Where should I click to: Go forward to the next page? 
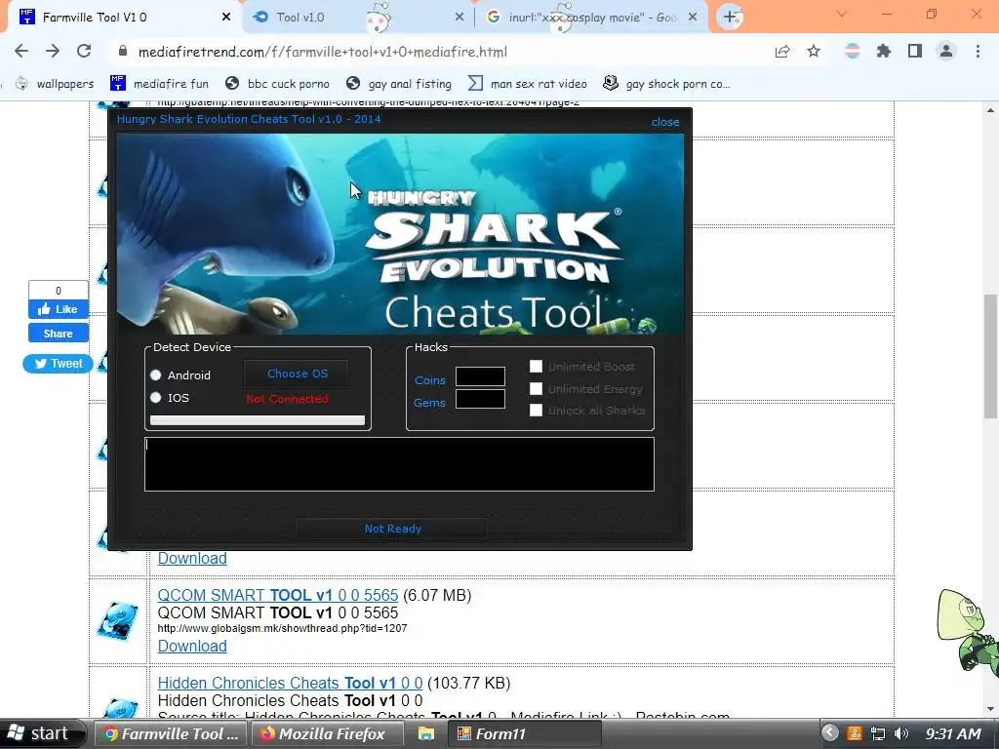point(53,51)
